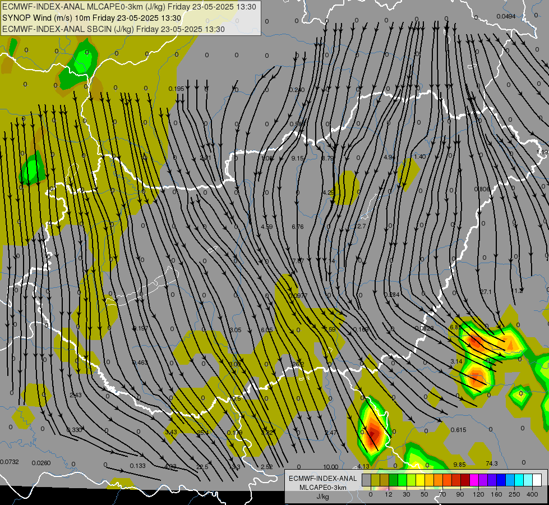Click the map value 9.85
The width and height of the screenshot is (549, 505).
coord(459,465)
